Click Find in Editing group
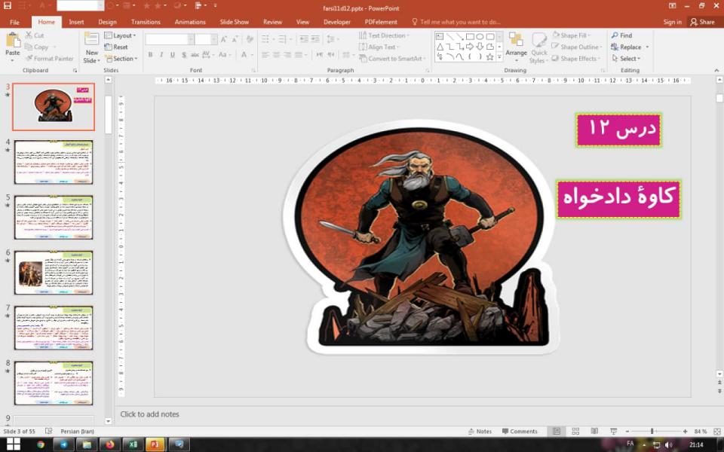The image size is (724, 452). coord(621,35)
